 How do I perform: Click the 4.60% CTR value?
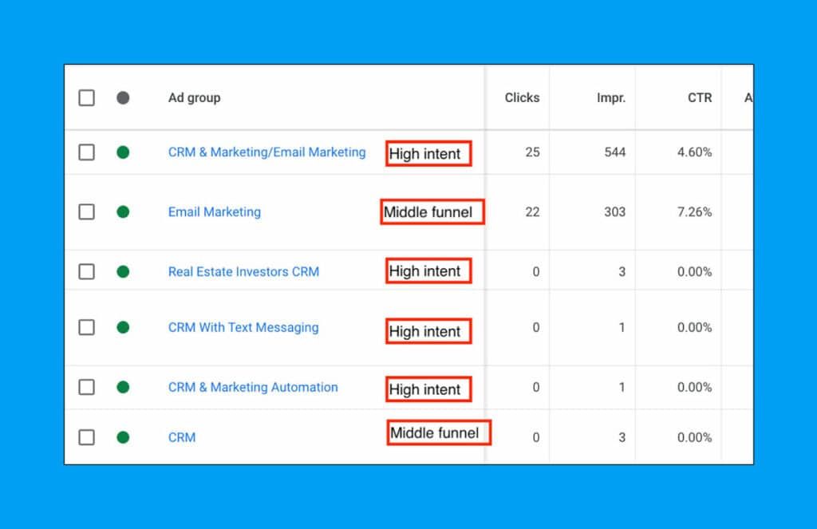[x=695, y=152]
